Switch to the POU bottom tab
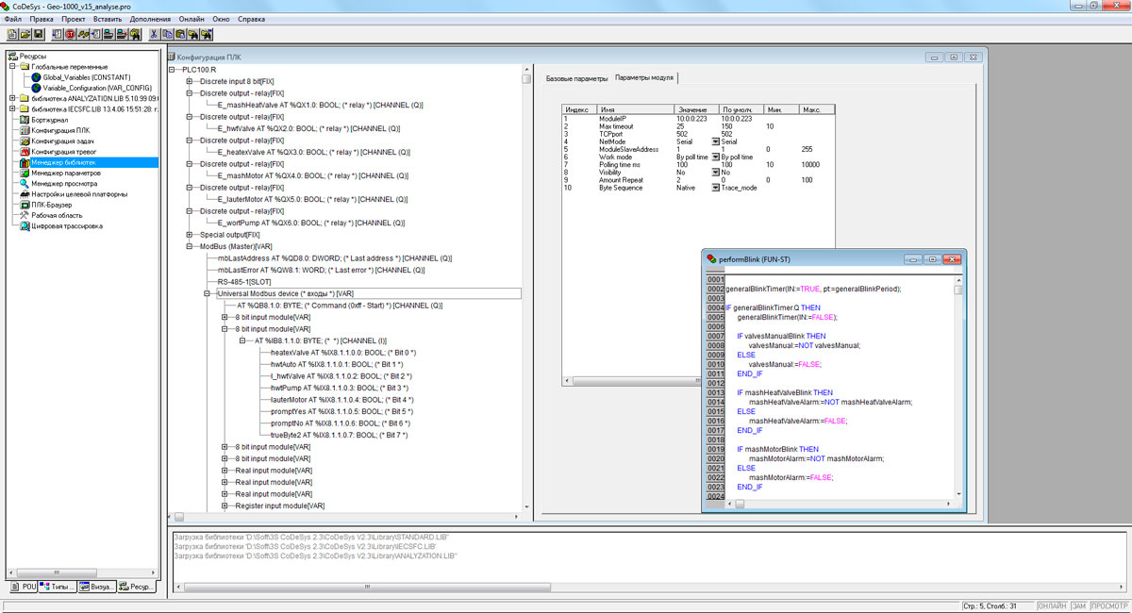 (24, 587)
